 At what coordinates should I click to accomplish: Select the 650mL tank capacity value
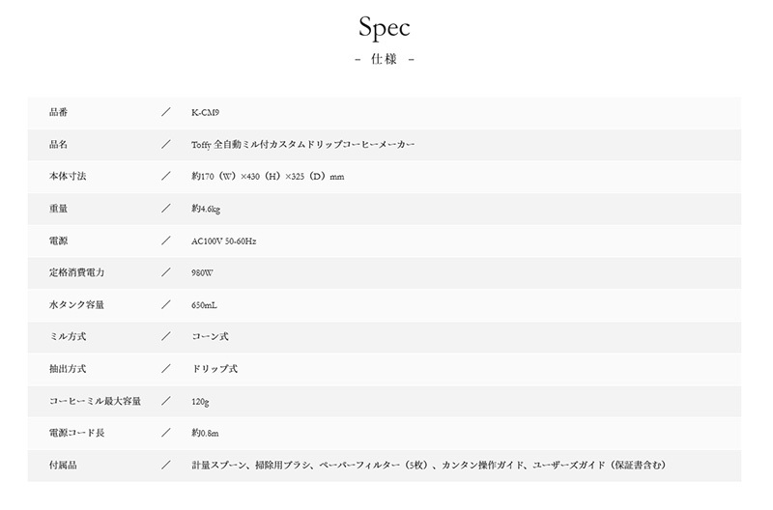pos(204,305)
